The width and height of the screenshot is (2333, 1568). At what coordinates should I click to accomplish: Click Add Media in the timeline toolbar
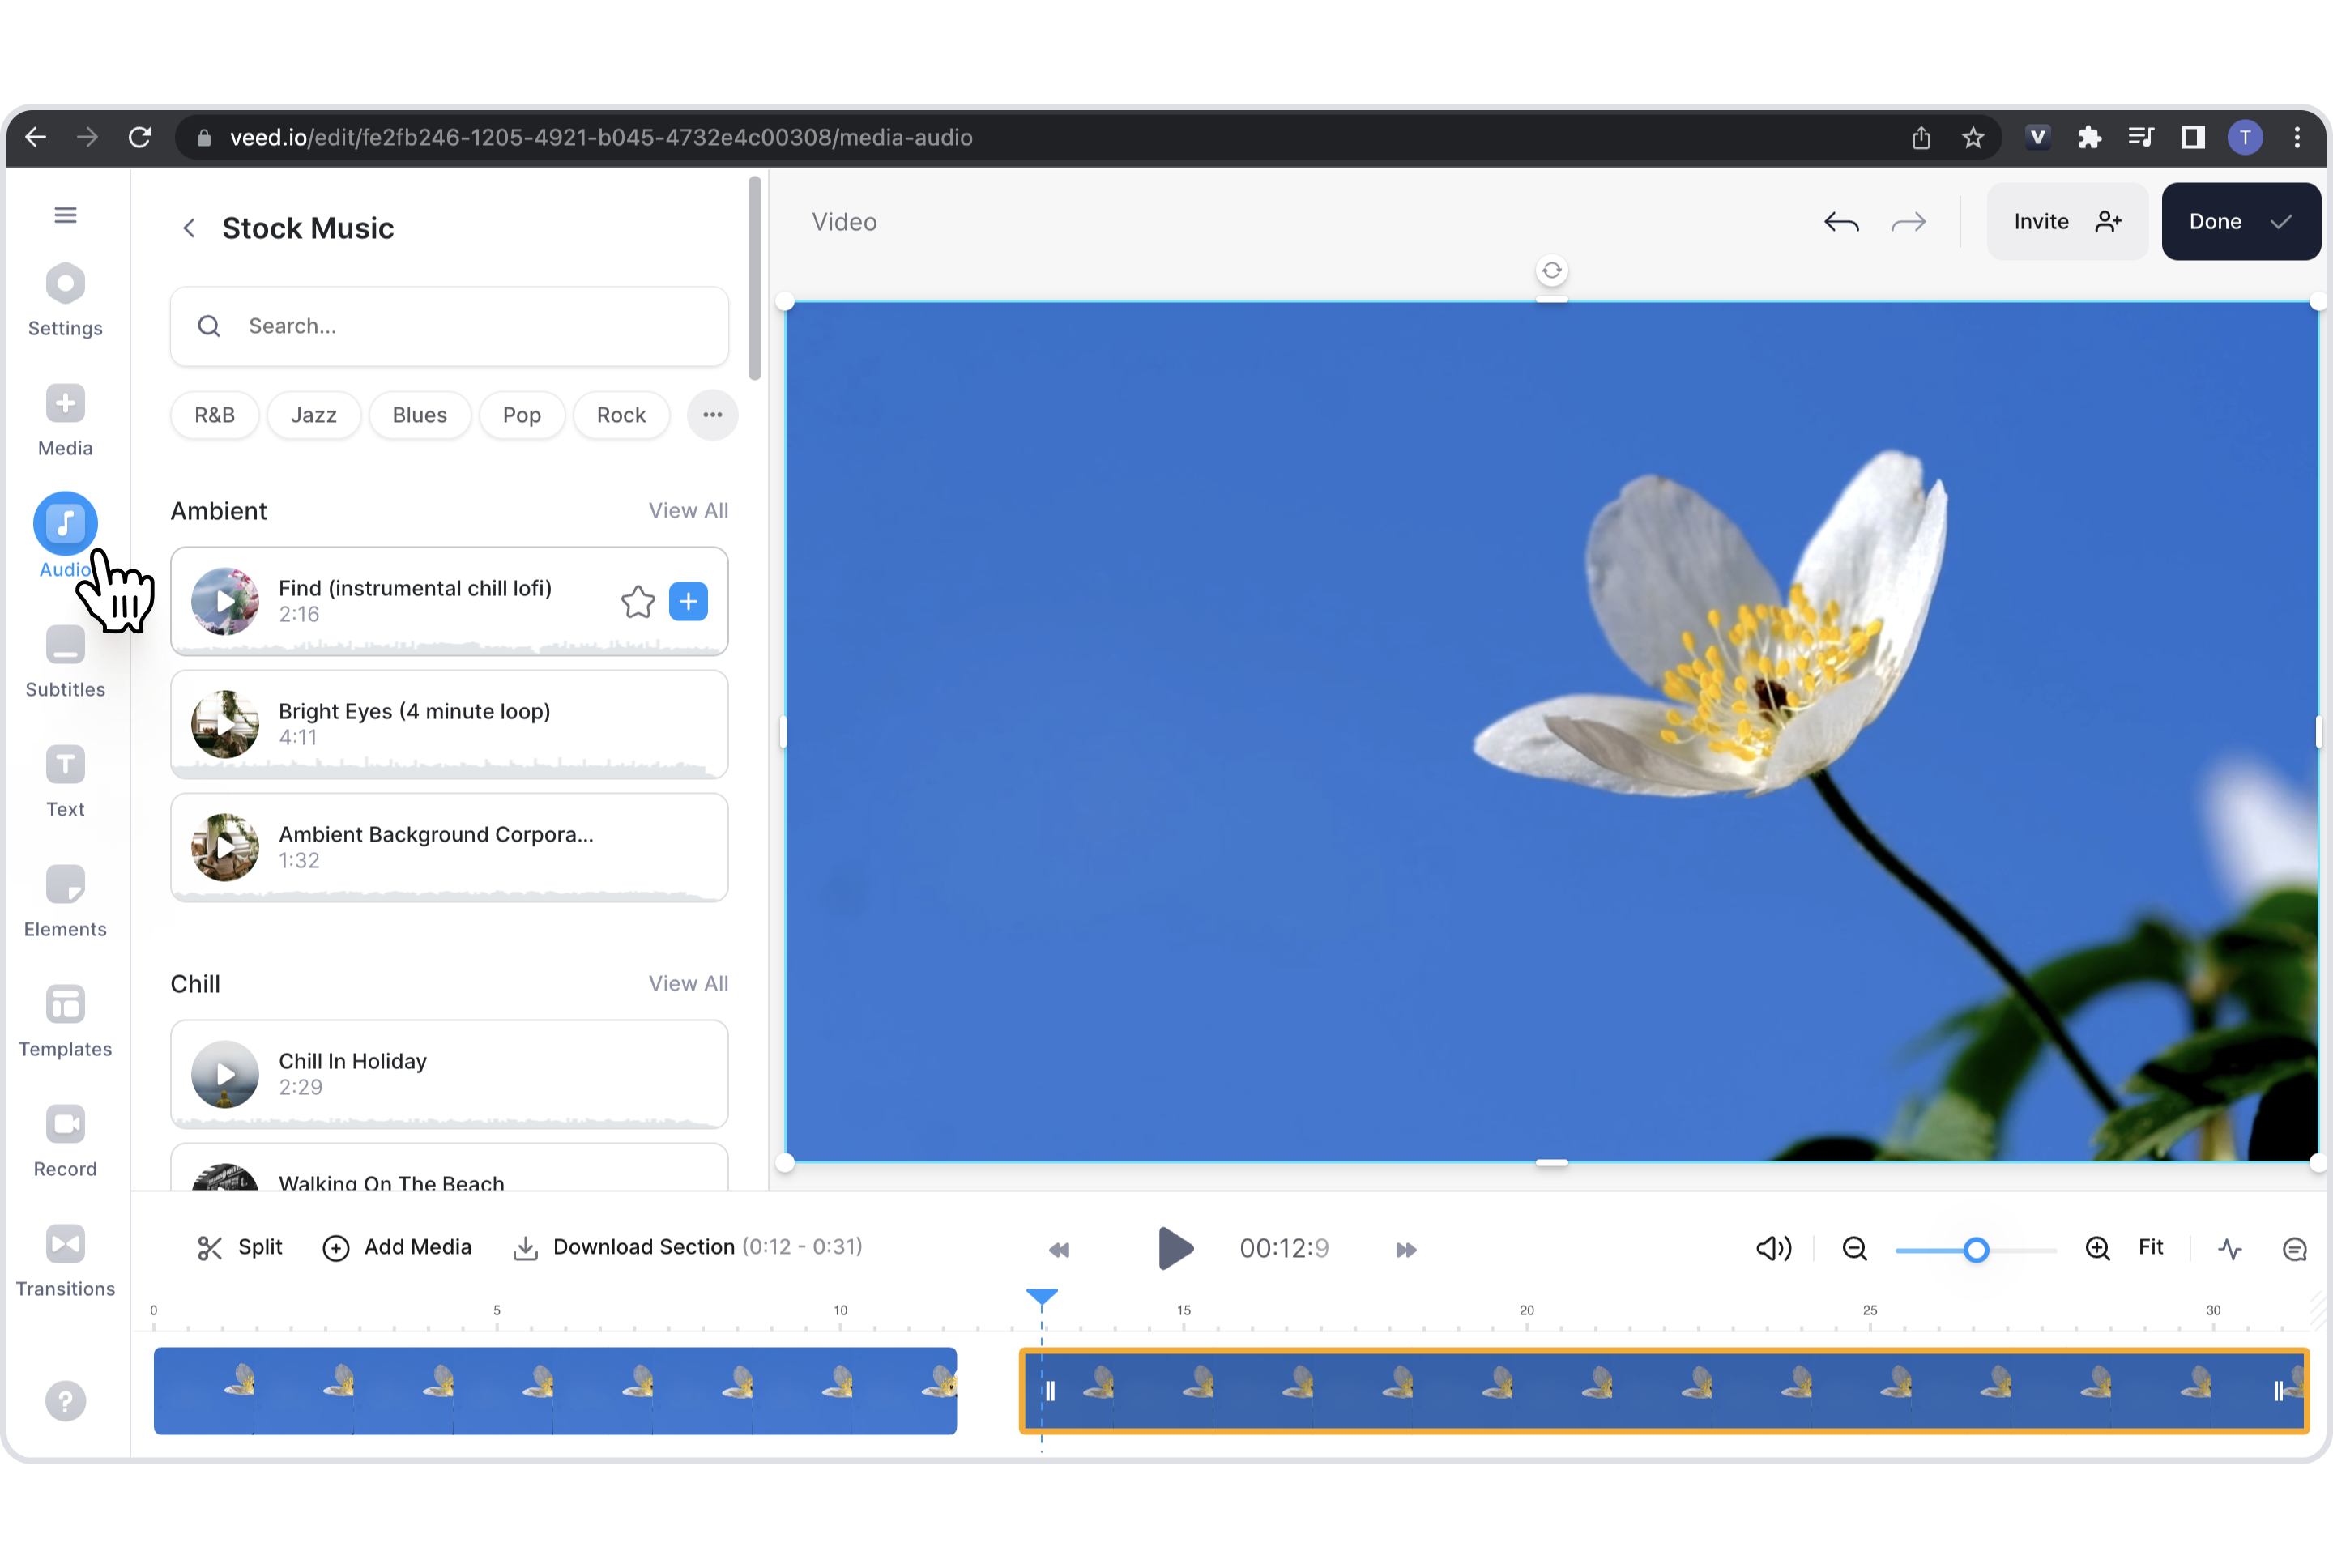pyautogui.click(x=397, y=1247)
